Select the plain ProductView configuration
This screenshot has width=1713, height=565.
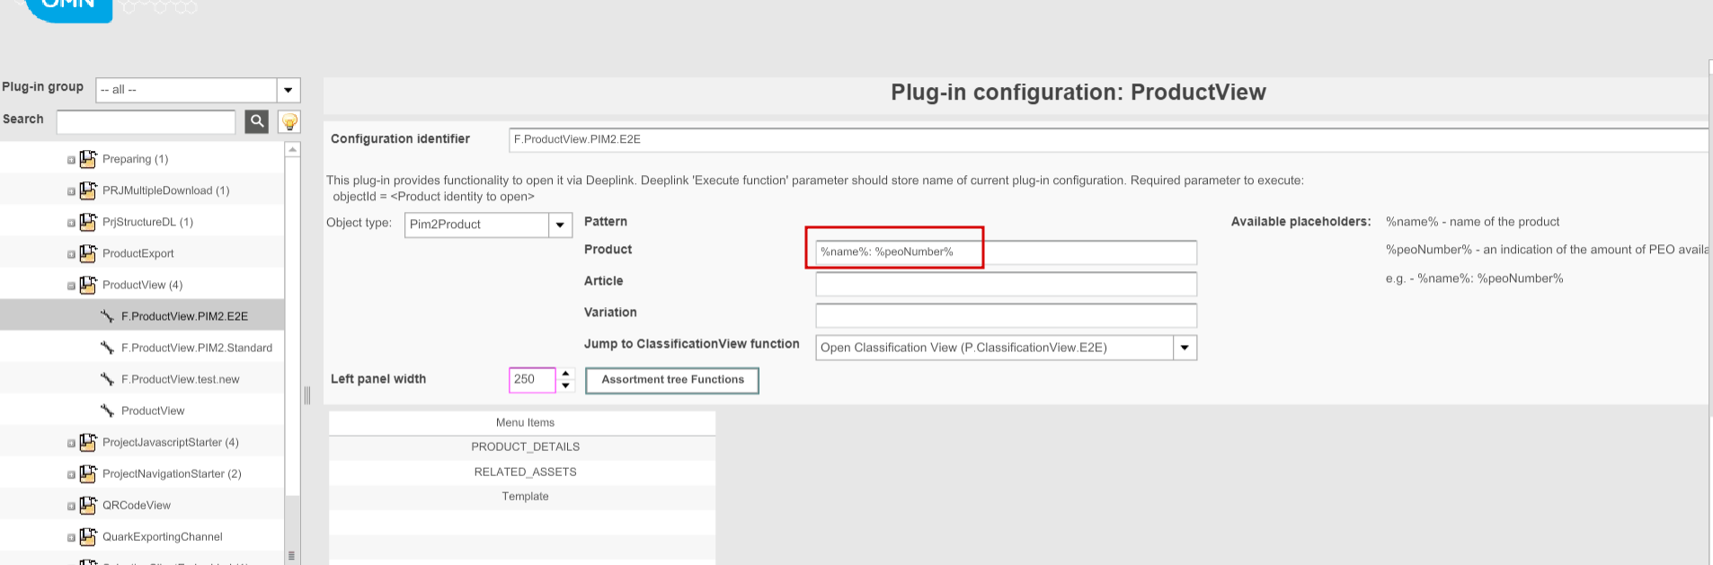tap(153, 411)
